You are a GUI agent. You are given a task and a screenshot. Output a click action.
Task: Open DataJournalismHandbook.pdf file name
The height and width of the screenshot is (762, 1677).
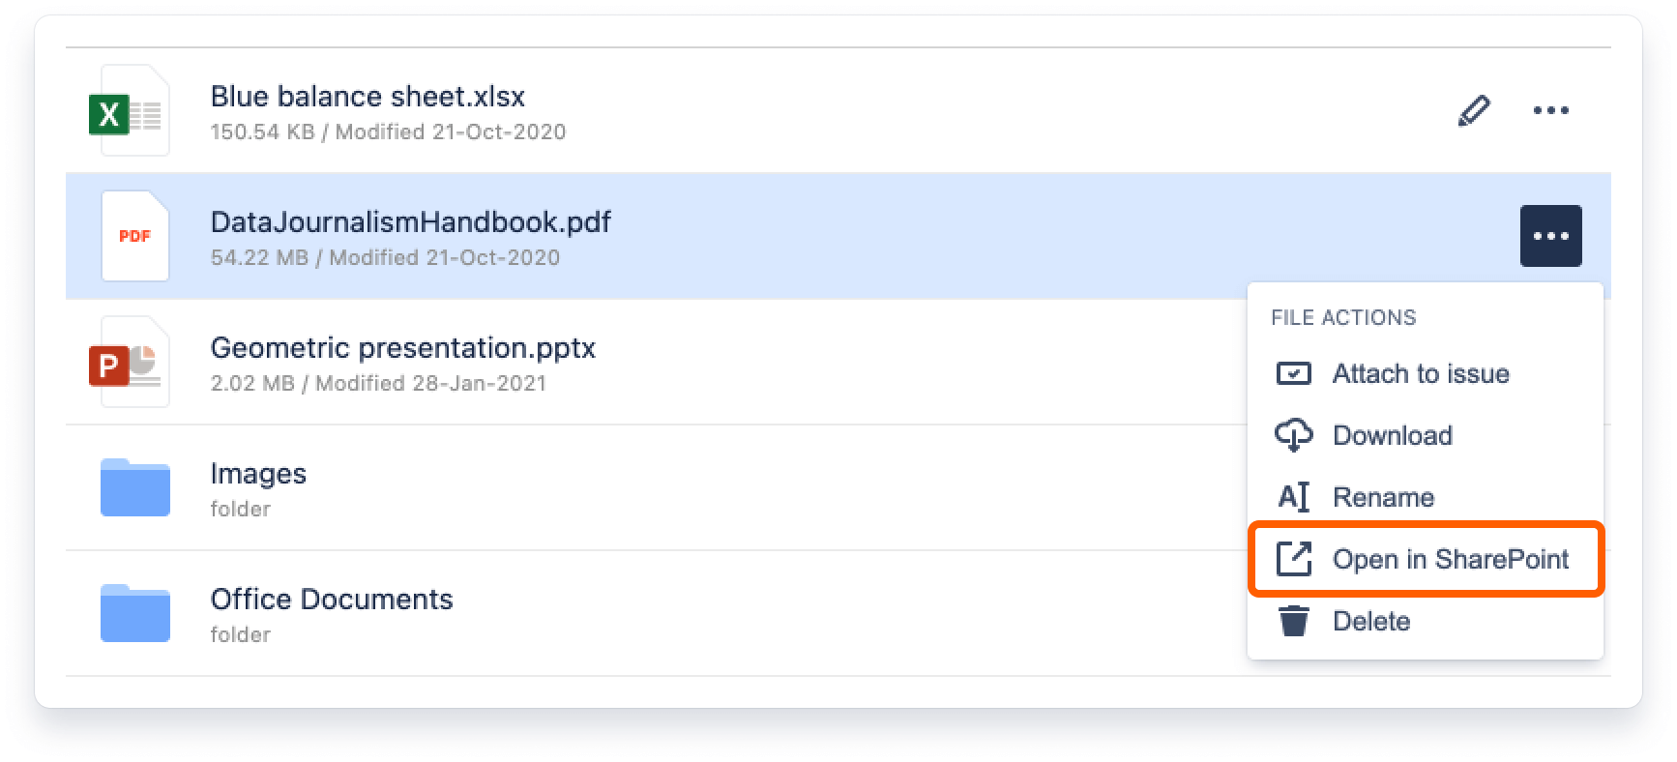click(x=411, y=222)
